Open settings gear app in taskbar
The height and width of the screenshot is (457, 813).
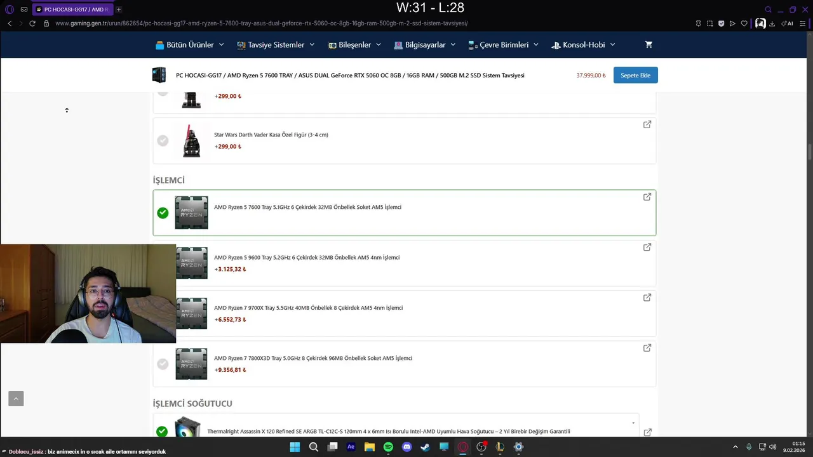pyautogui.click(x=518, y=447)
